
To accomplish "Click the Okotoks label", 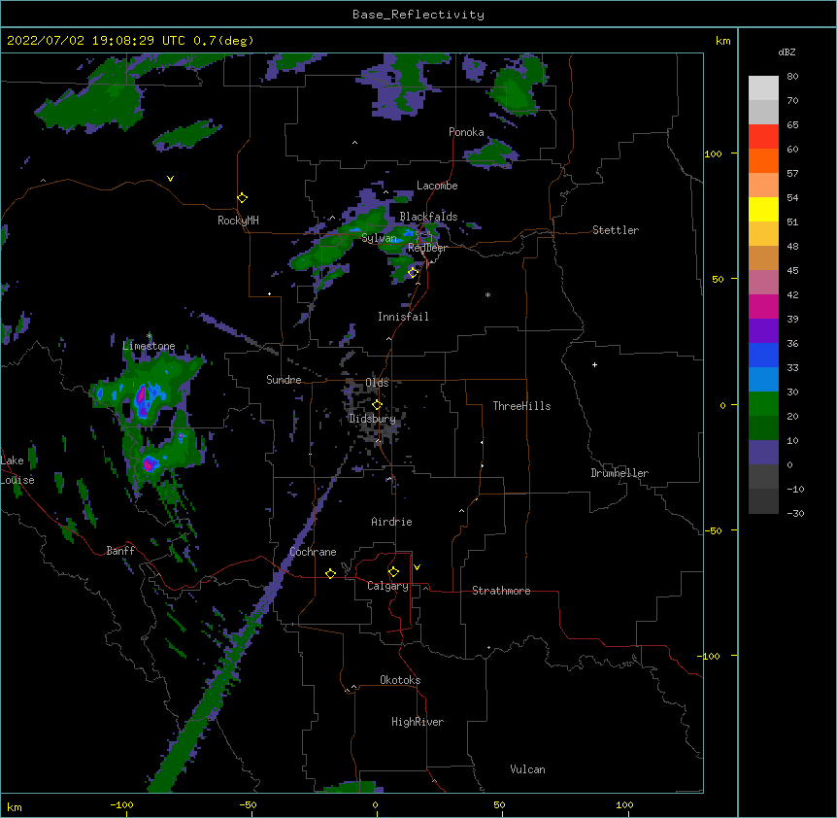I will pos(400,680).
